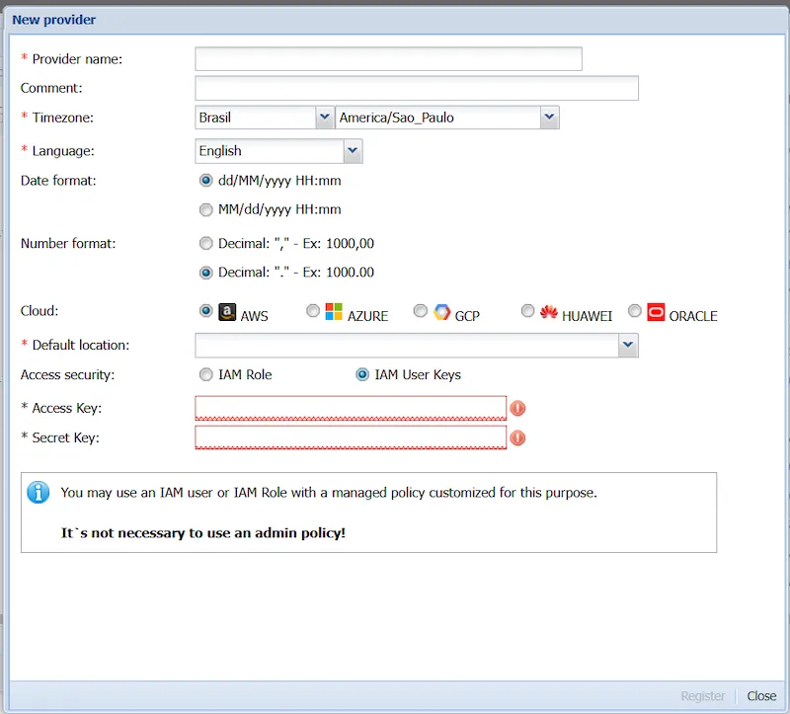Click the Access Key error warning icon
Image resolution: width=790 pixels, height=714 pixels.
517,408
